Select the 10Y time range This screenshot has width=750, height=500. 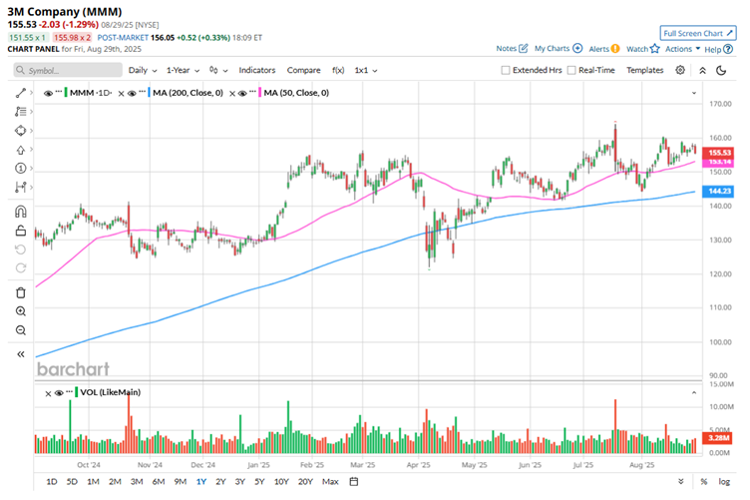point(281,481)
